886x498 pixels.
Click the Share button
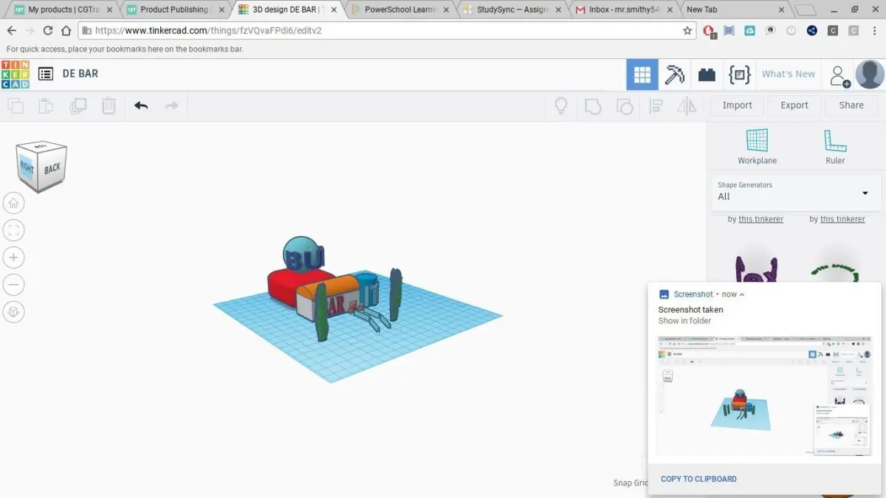coord(851,106)
